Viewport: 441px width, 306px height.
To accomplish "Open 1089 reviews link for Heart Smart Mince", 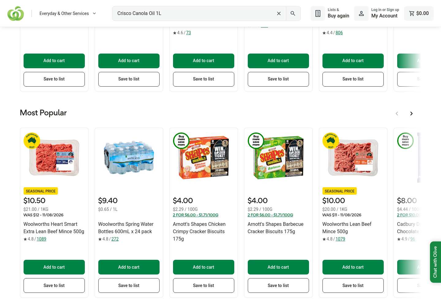I will pyautogui.click(x=41, y=239).
